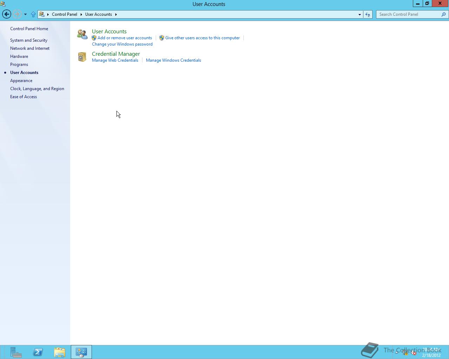The height and width of the screenshot is (359, 449).
Task: Open Add or remove user accounts
Action: 125,38
